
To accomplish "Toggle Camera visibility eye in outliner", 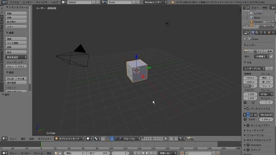I will point(265,22).
